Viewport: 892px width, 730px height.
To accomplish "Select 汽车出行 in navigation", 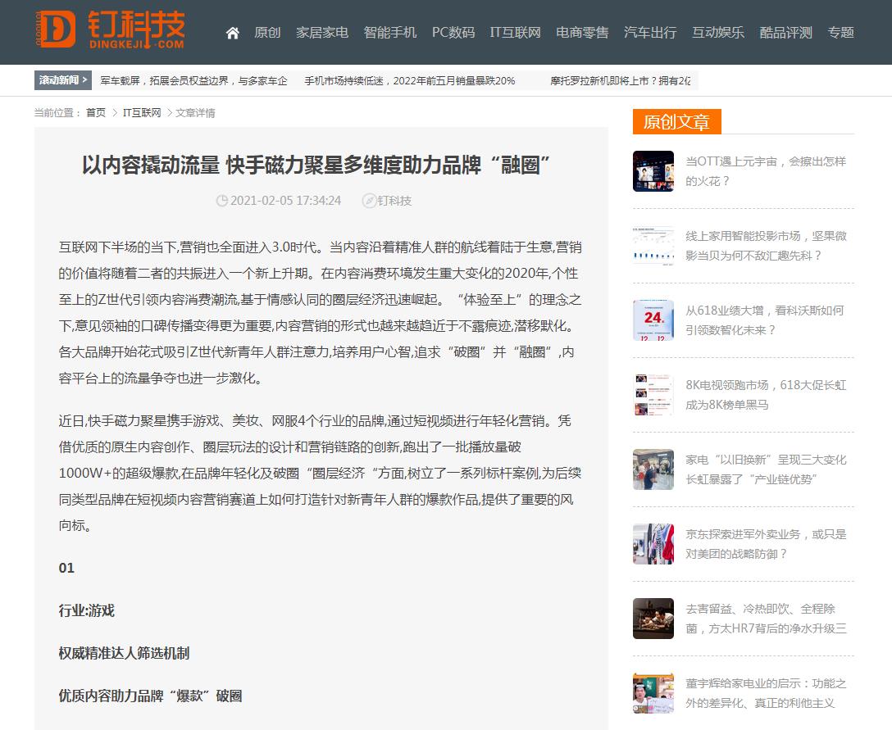I will pos(649,33).
